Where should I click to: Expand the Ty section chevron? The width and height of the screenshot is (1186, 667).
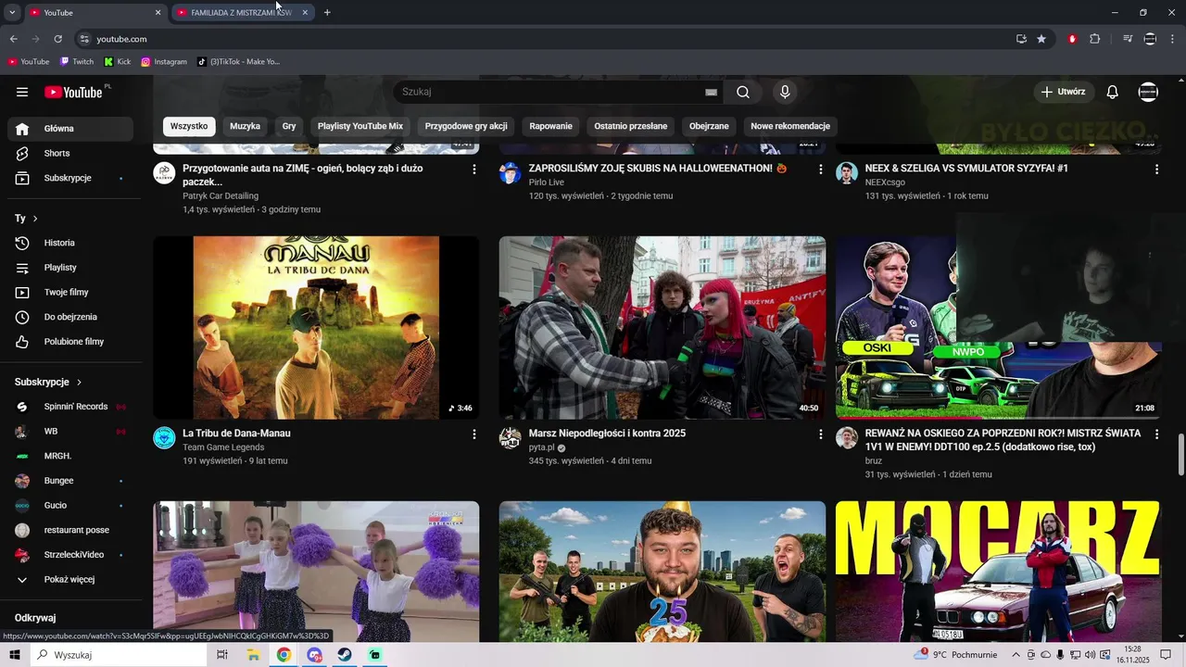pyautogui.click(x=35, y=219)
